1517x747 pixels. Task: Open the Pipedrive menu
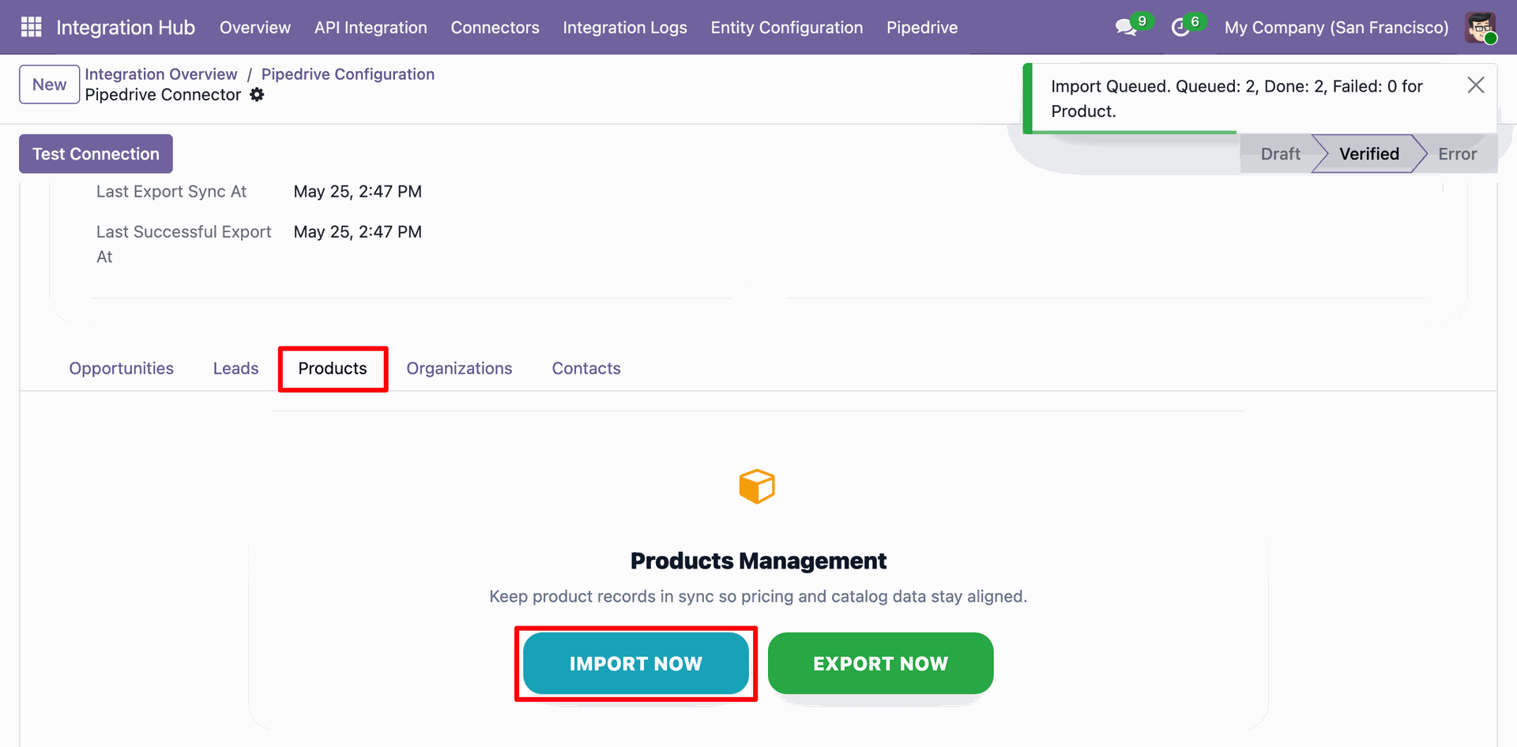922,28
